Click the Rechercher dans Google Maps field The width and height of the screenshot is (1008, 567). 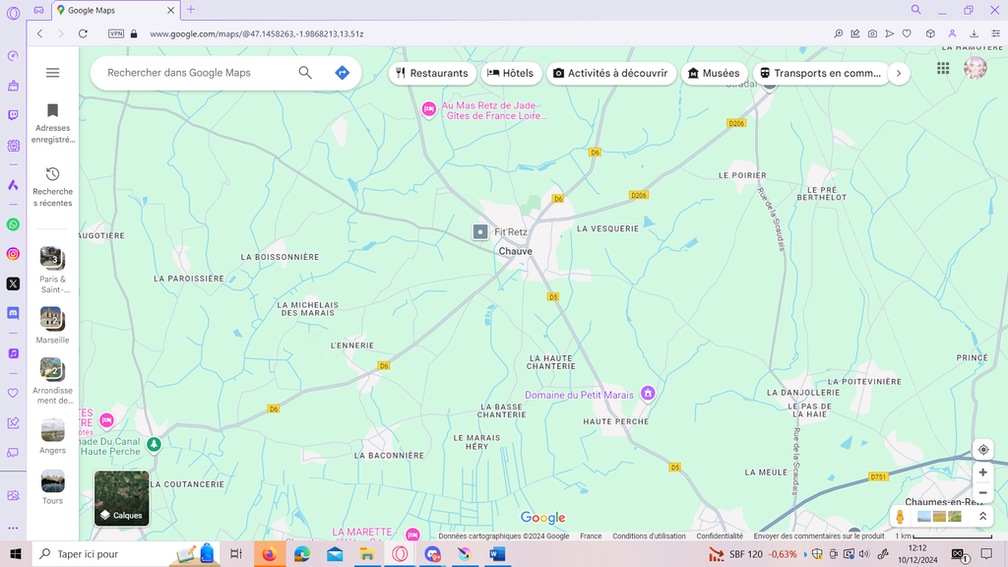(197, 73)
